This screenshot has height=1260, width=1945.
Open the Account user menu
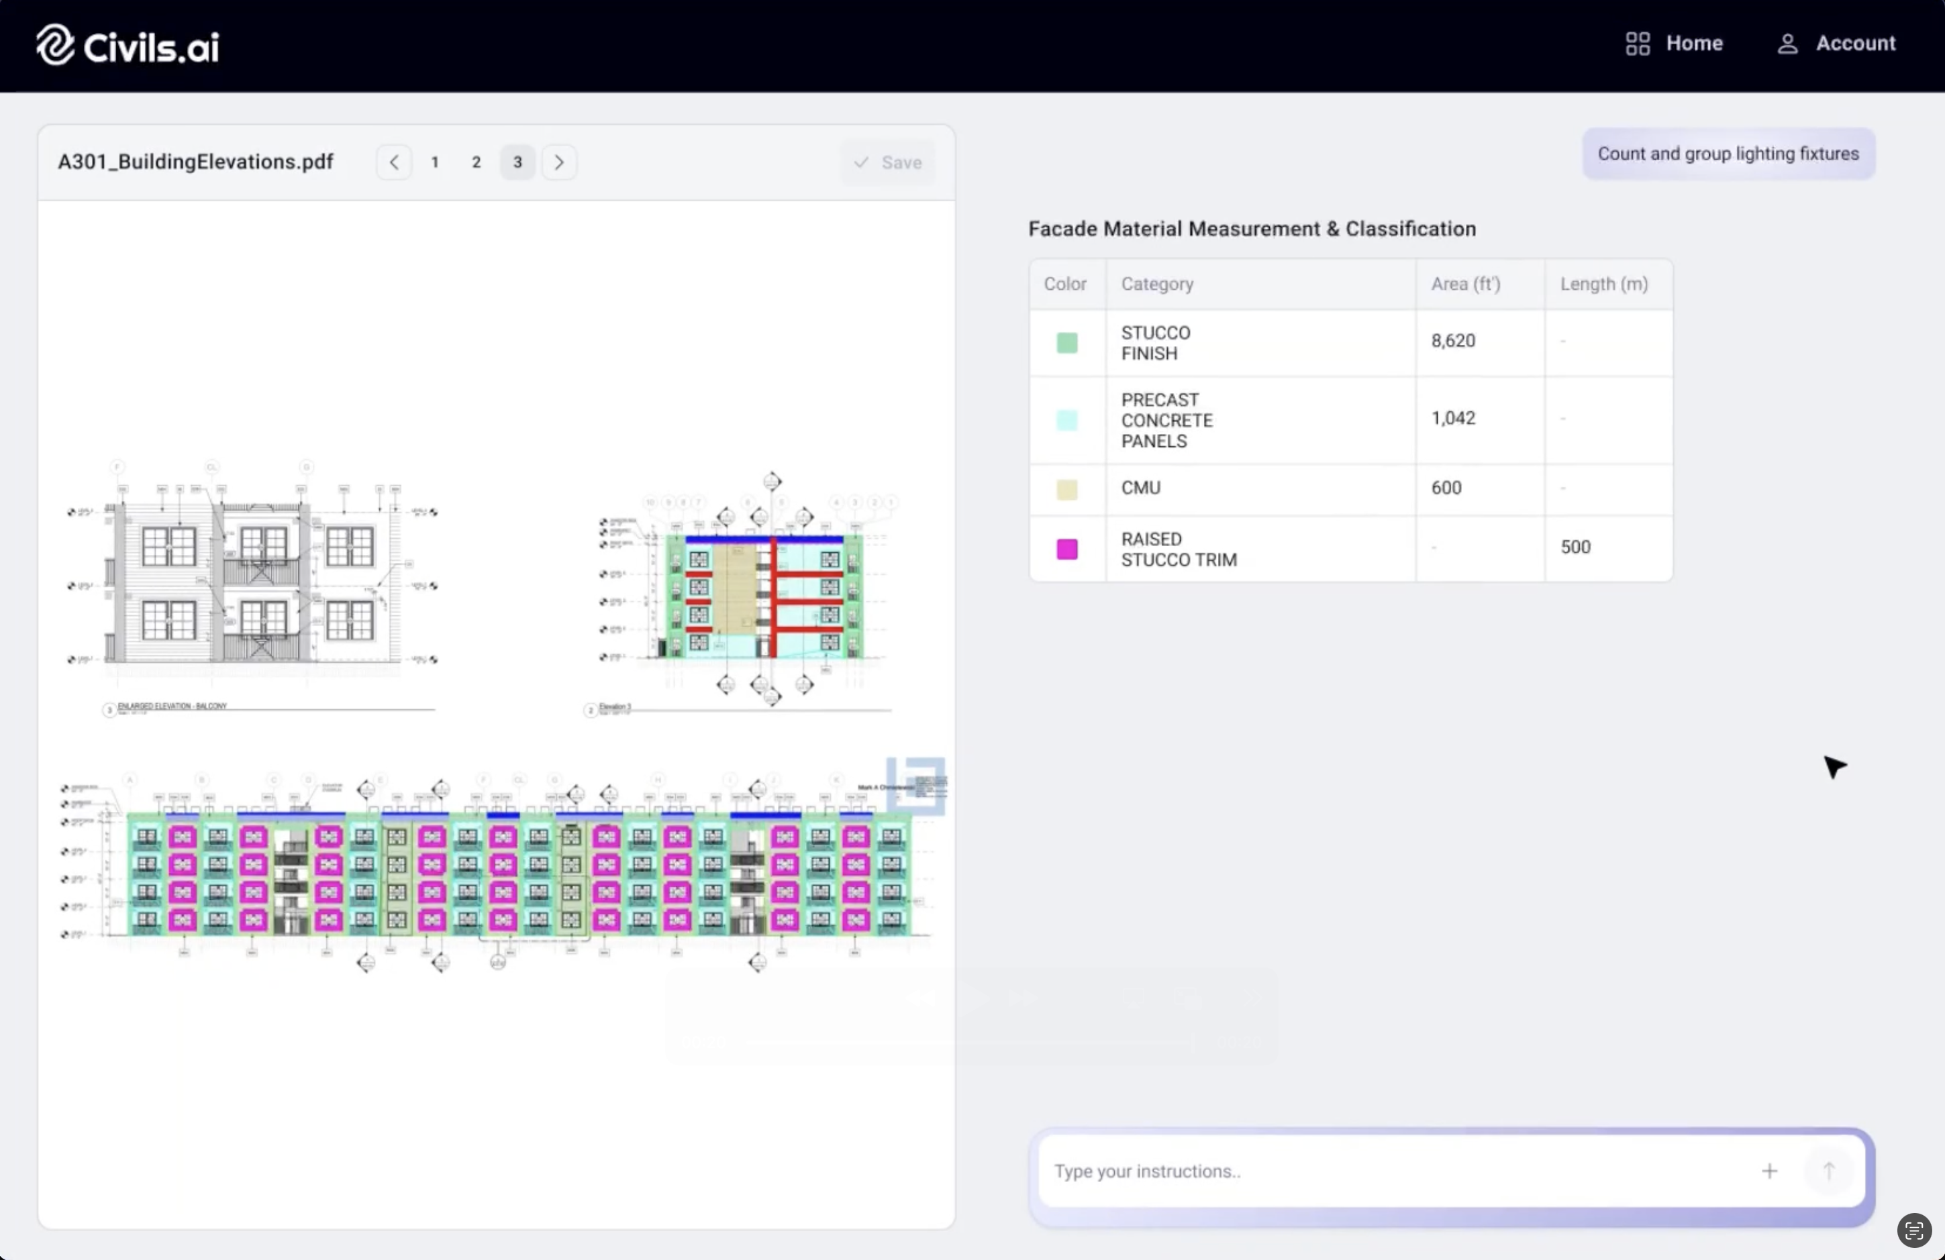coord(1836,44)
